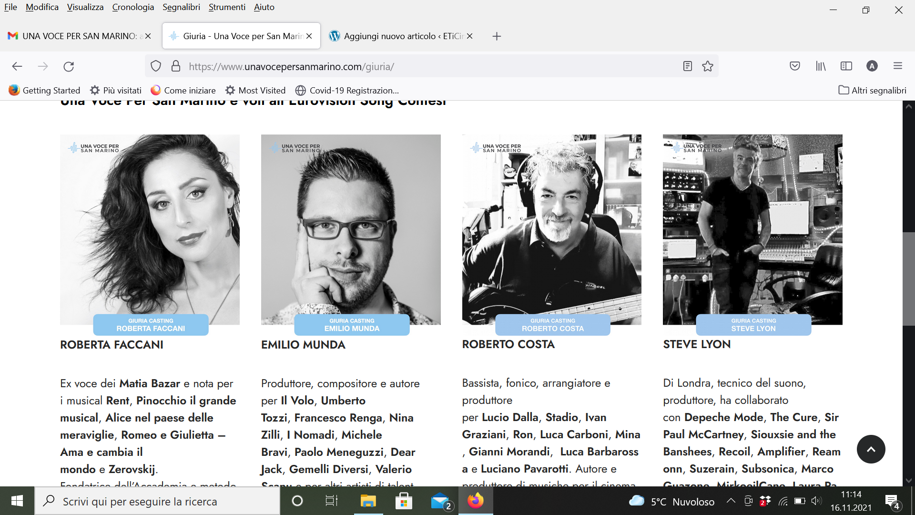Open the Visualizza menu
This screenshot has width=915, height=515.
coord(85,7)
